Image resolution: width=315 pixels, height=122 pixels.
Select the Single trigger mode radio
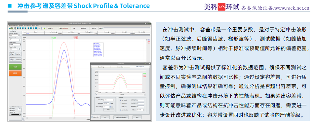(x=10, y=60)
